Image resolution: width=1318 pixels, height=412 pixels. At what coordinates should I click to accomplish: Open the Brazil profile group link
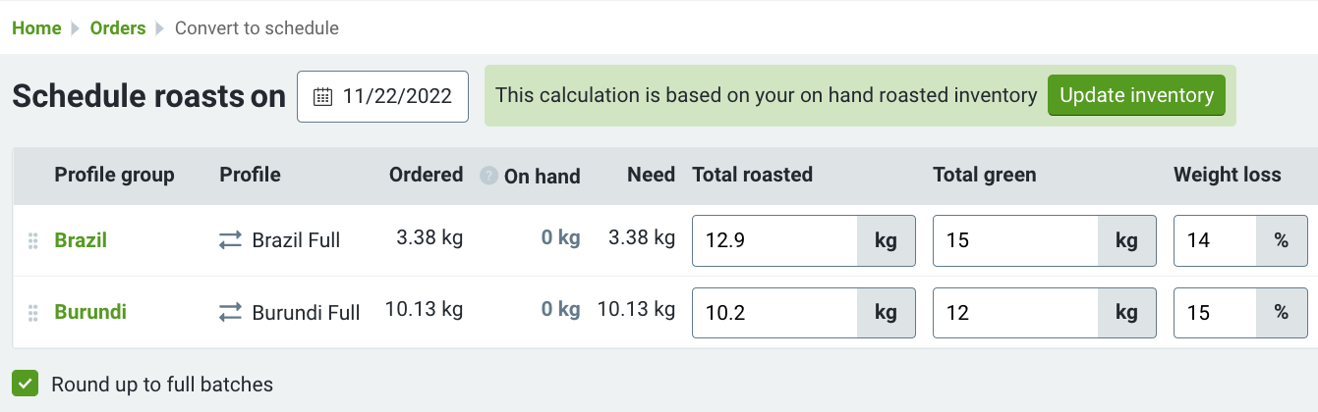[x=81, y=240]
